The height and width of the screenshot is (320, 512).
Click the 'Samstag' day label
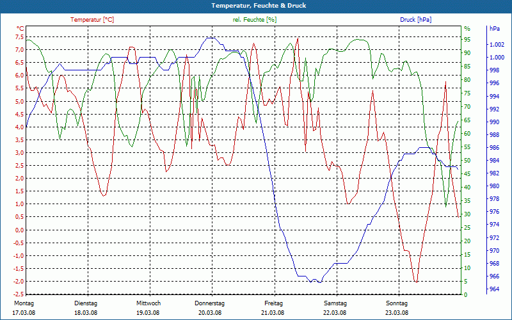[335, 303]
